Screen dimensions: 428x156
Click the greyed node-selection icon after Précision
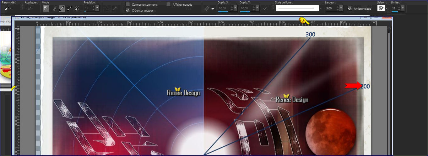(x=115, y=8)
